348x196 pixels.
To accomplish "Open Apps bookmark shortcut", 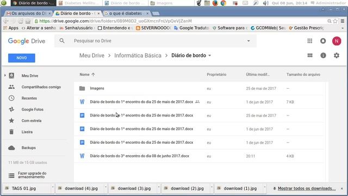I will (x=11, y=28).
